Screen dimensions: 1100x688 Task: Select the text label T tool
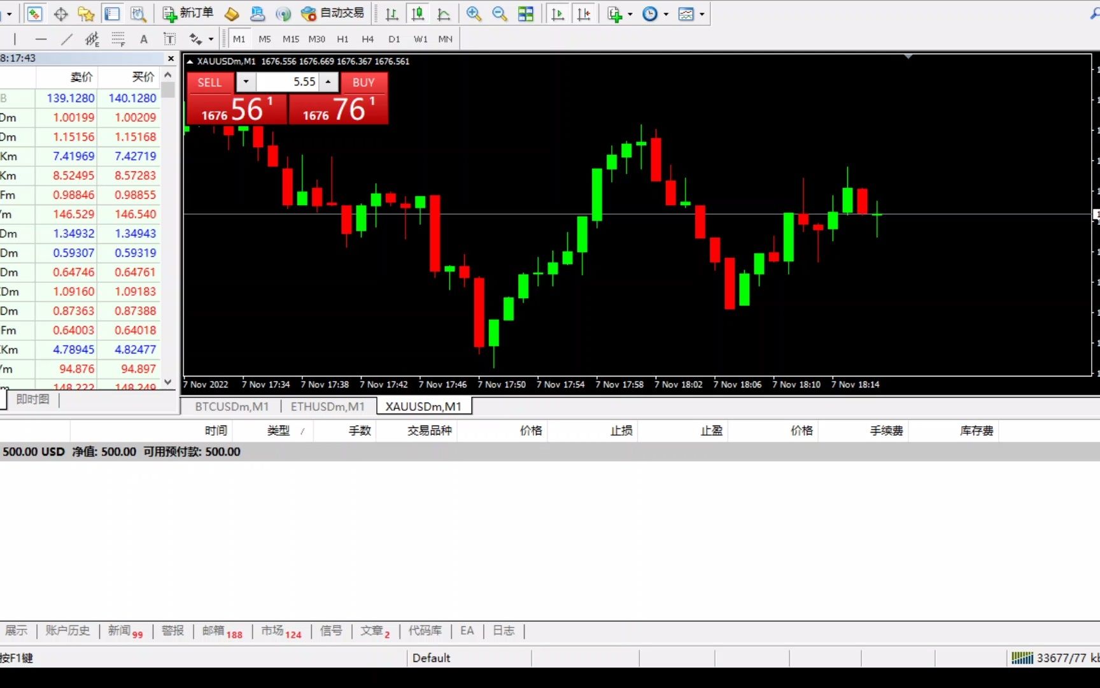tap(169, 39)
